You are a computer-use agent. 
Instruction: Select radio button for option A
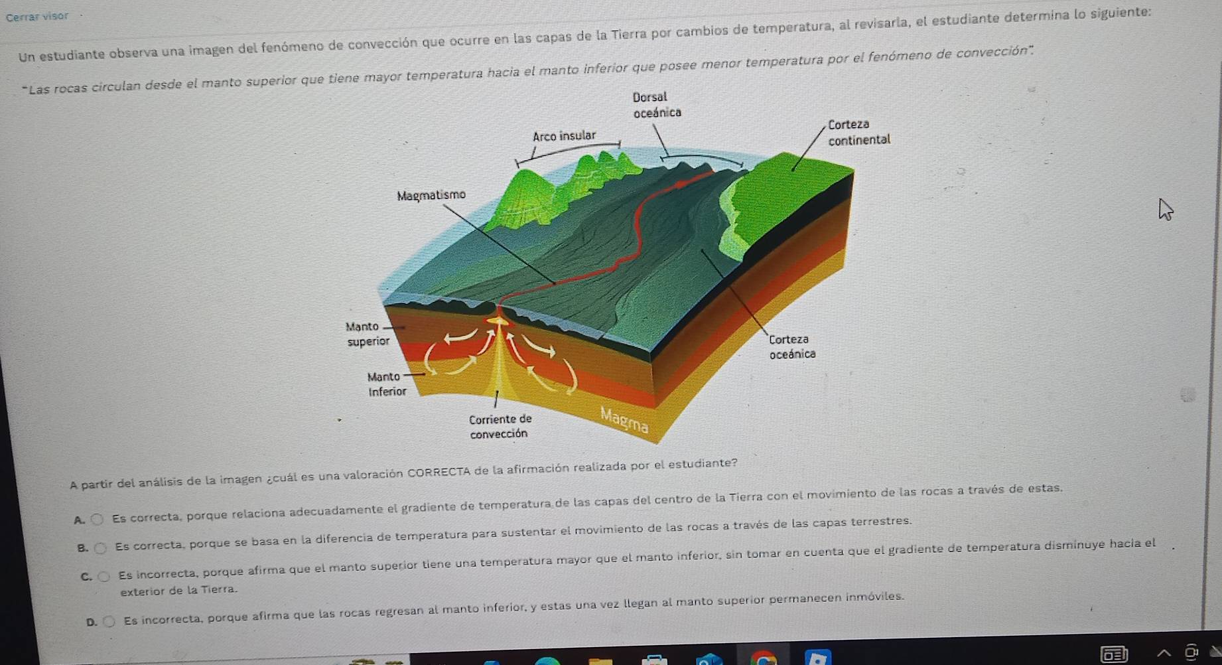click(98, 520)
